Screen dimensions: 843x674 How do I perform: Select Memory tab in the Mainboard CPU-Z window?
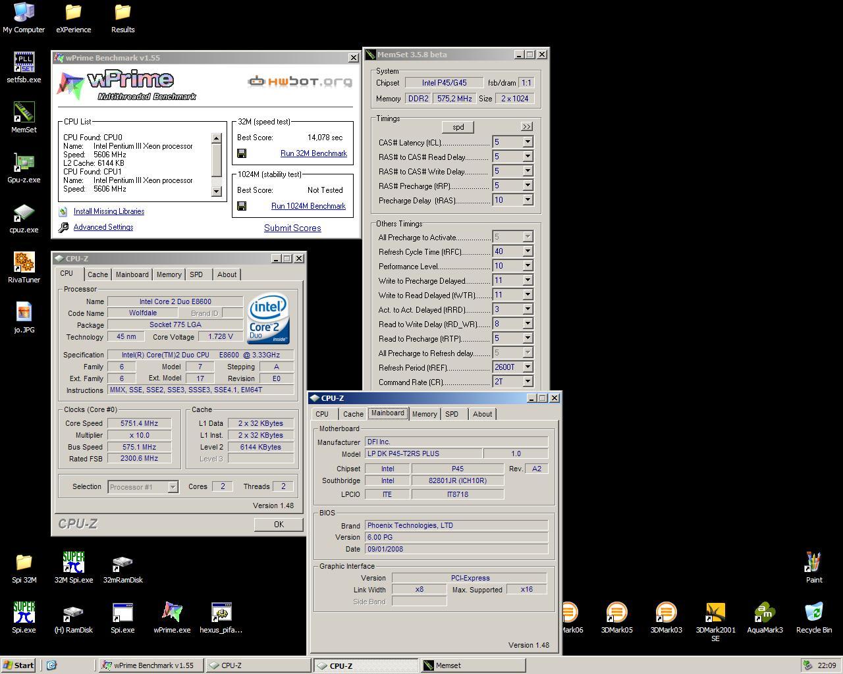pyautogui.click(x=424, y=414)
